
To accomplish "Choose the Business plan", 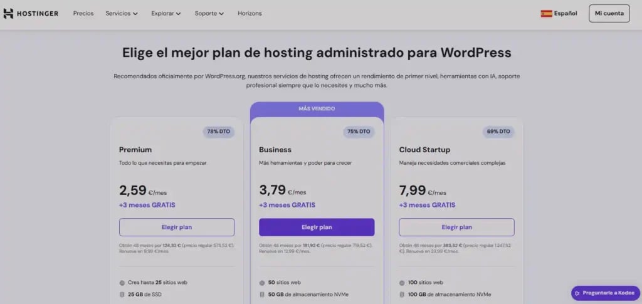I will (x=317, y=227).
